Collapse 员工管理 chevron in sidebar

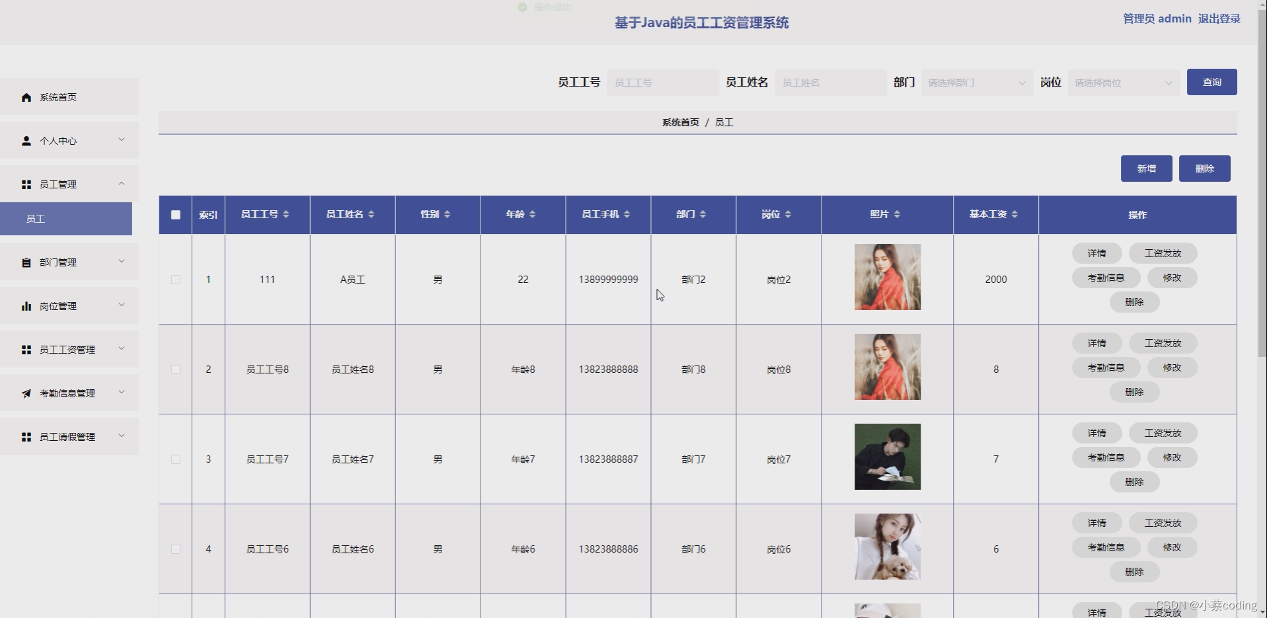122,183
